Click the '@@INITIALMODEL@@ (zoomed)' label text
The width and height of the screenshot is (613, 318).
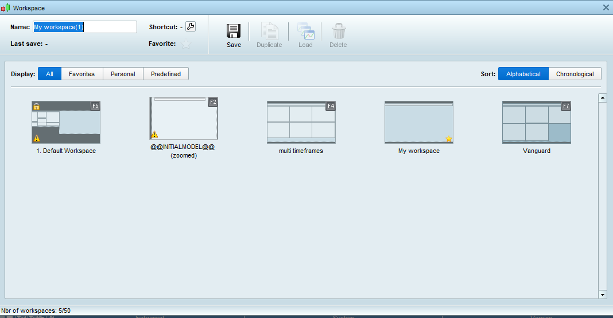[x=183, y=151]
